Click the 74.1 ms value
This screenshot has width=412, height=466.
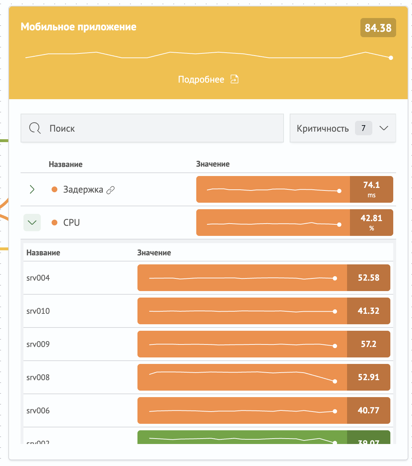[x=372, y=189]
